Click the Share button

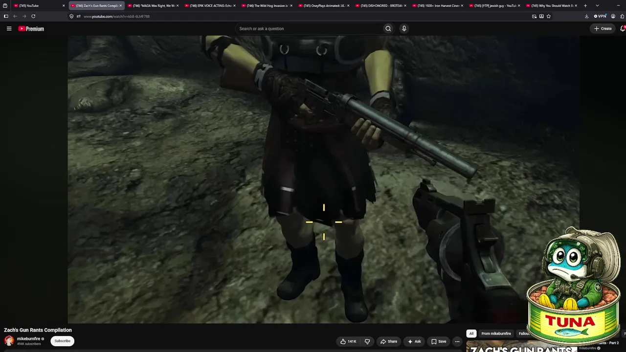point(389,341)
